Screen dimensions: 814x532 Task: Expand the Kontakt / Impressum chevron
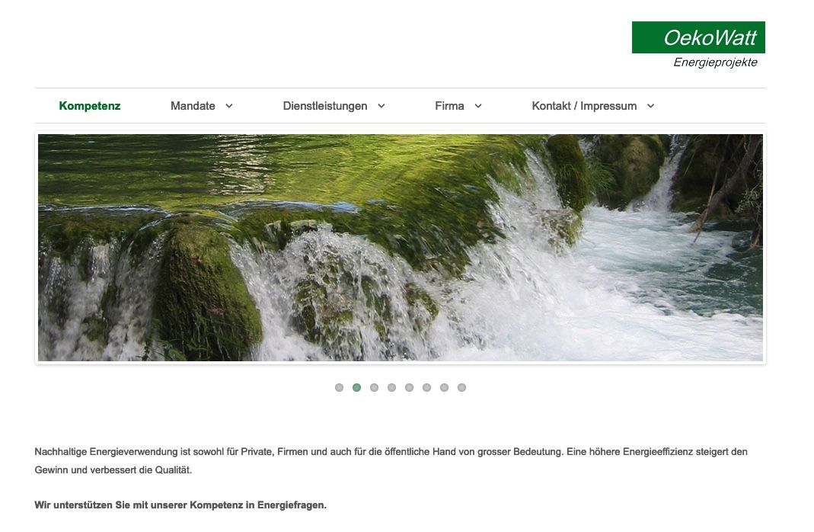650,106
